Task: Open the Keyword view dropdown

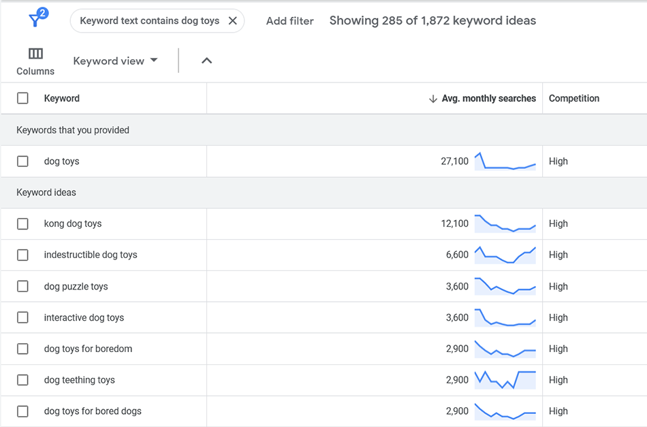Action: click(x=115, y=61)
